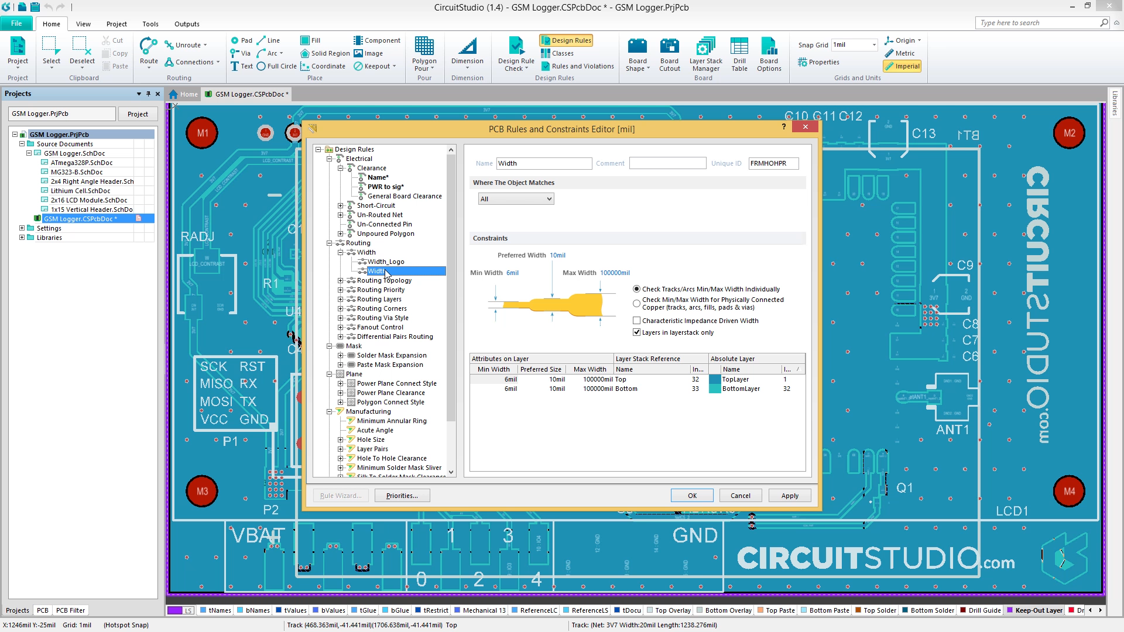Run Design Rule Check
Screen dimensions: 1124x632
pyautogui.click(x=515, y=56)
